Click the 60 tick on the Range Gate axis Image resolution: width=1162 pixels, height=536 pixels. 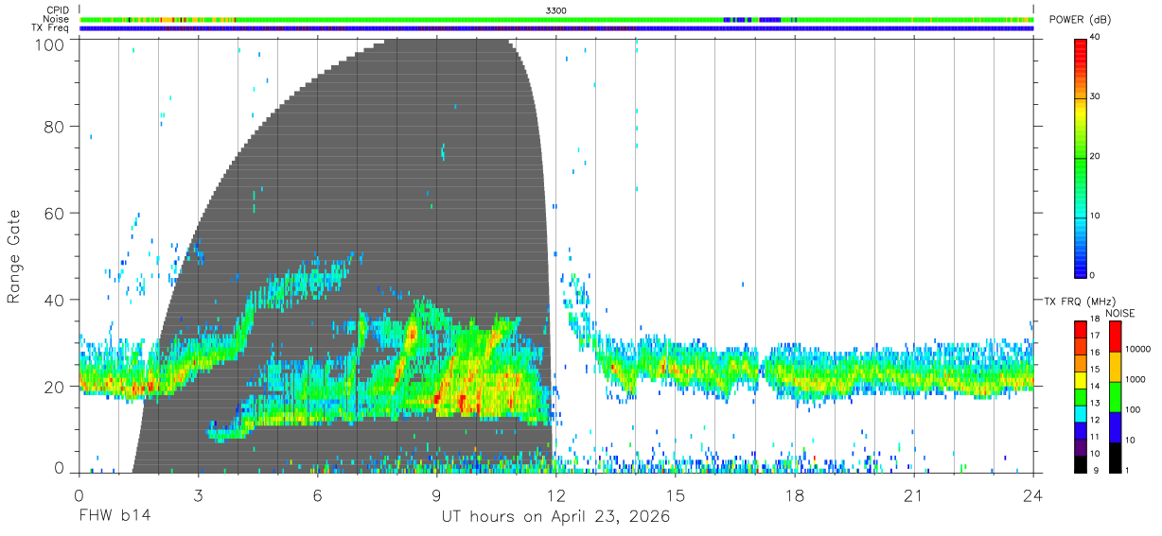point(55,213)
